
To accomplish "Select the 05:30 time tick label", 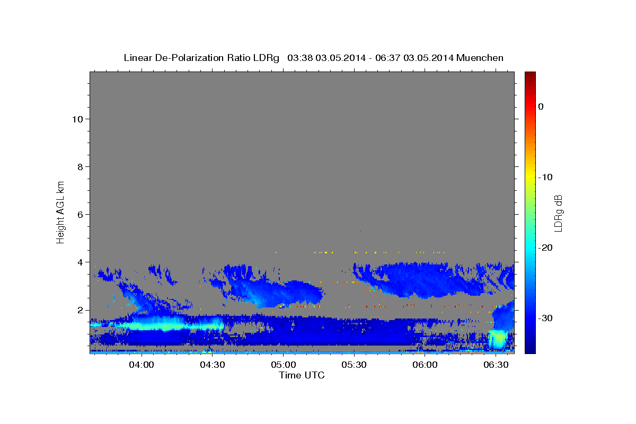I will [x=355, y=365].
